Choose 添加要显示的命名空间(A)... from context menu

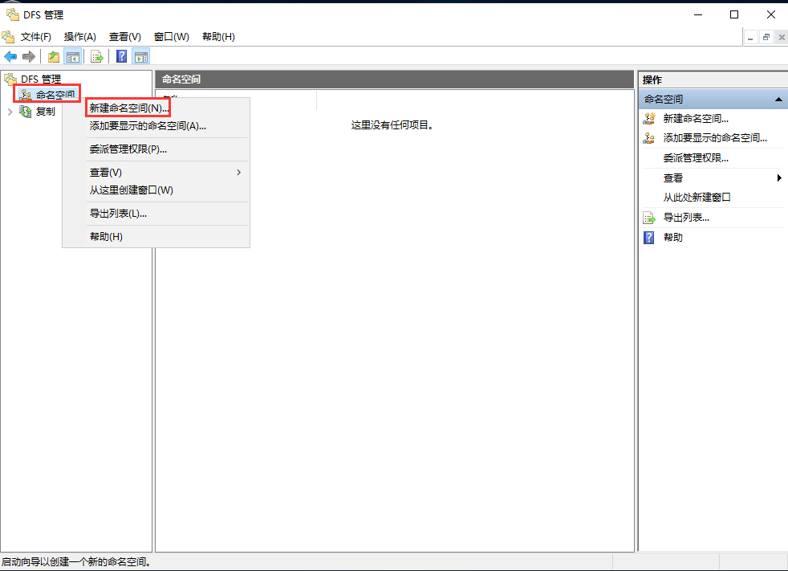pos(156,126)
